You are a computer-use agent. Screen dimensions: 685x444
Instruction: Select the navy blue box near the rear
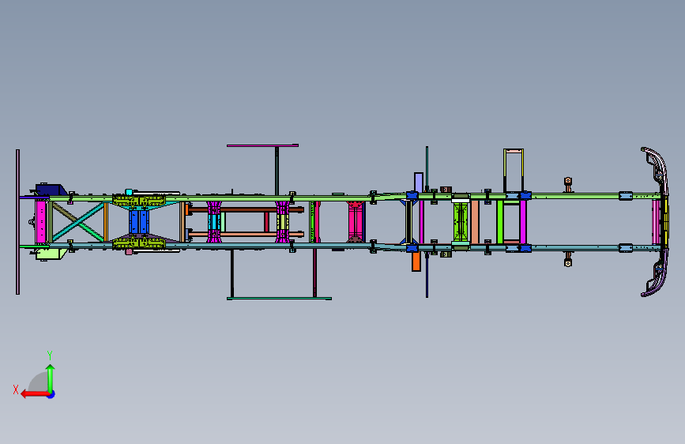click(51, 190)
